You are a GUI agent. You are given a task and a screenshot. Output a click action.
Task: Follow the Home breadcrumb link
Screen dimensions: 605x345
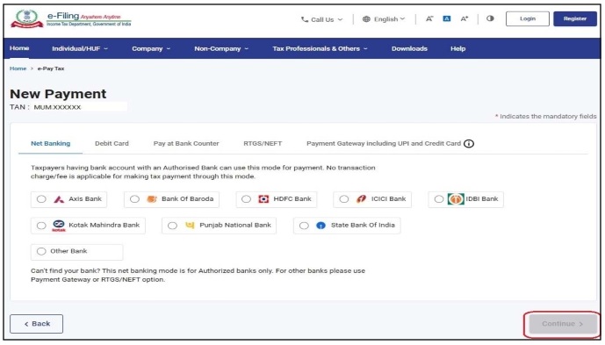point(18,68)
